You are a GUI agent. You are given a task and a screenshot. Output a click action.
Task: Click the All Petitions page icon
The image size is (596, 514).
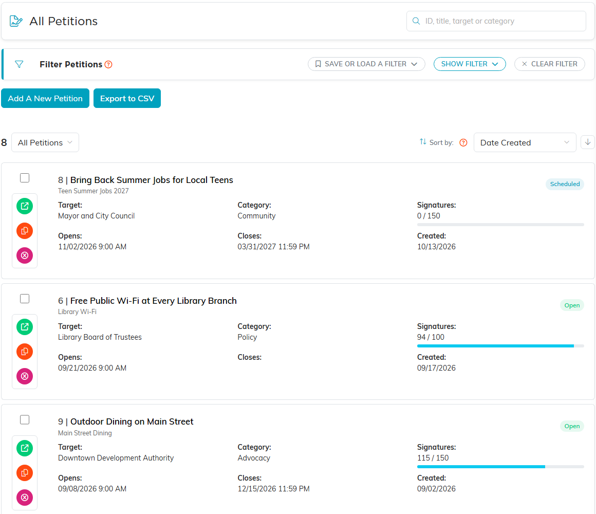click(x=16, y=21)
